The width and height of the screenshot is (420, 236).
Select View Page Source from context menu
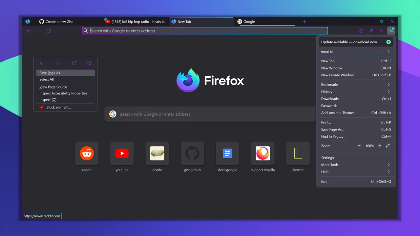pyautogui.click(x=53, y=87)
